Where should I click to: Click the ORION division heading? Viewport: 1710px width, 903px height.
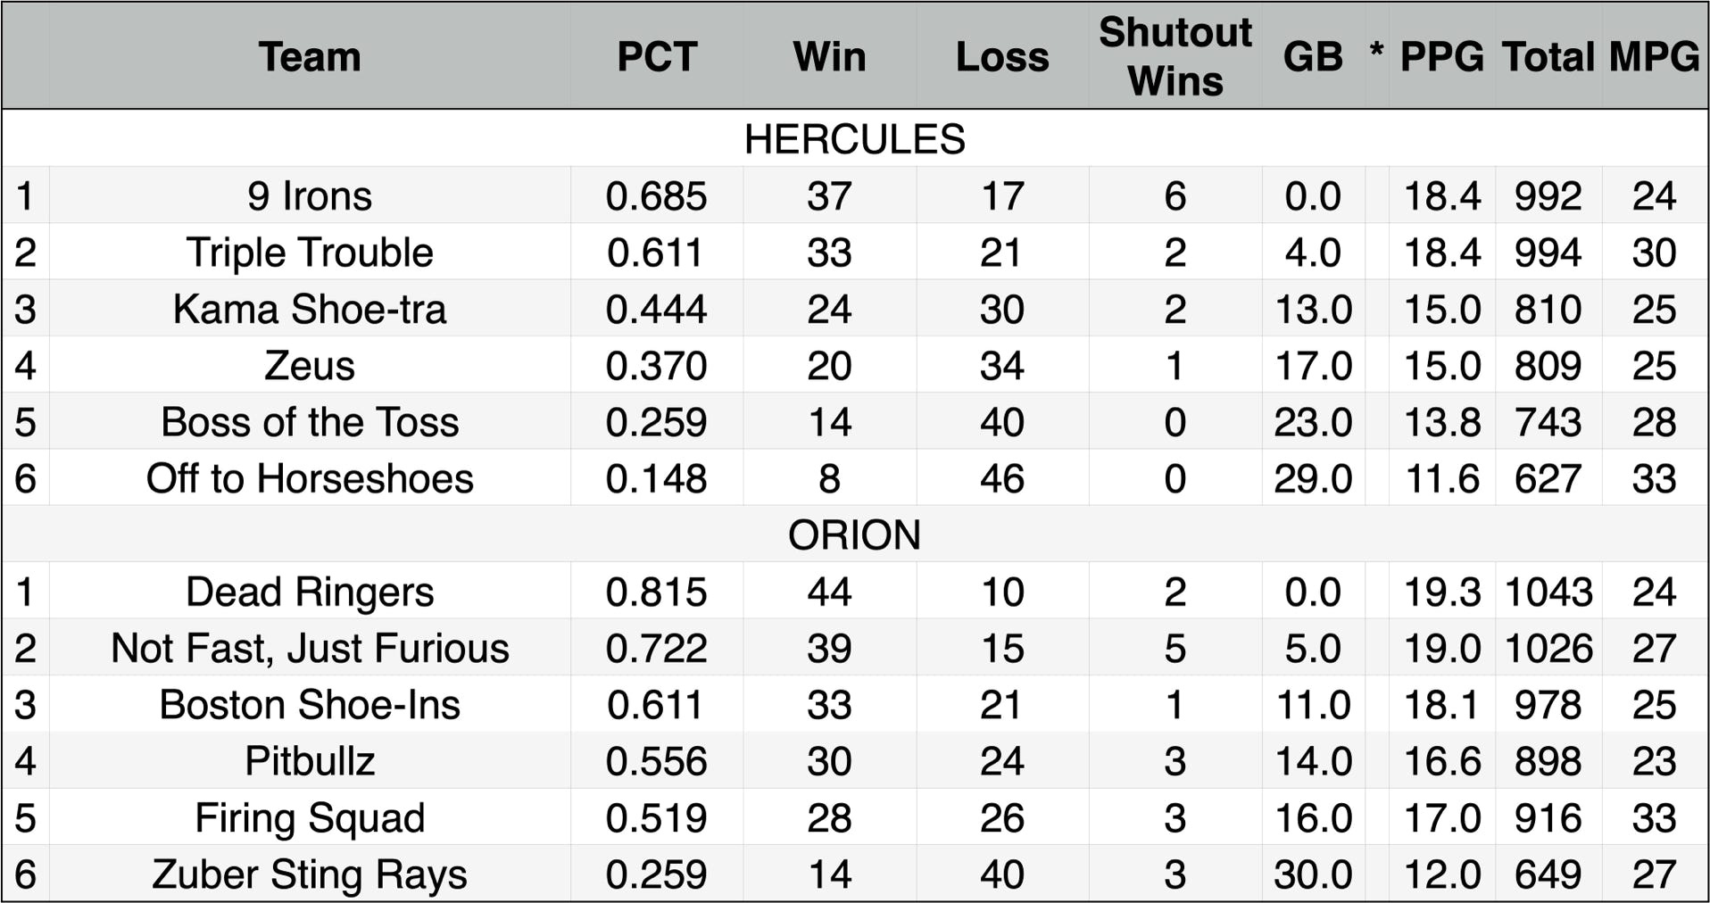[854, 534]
